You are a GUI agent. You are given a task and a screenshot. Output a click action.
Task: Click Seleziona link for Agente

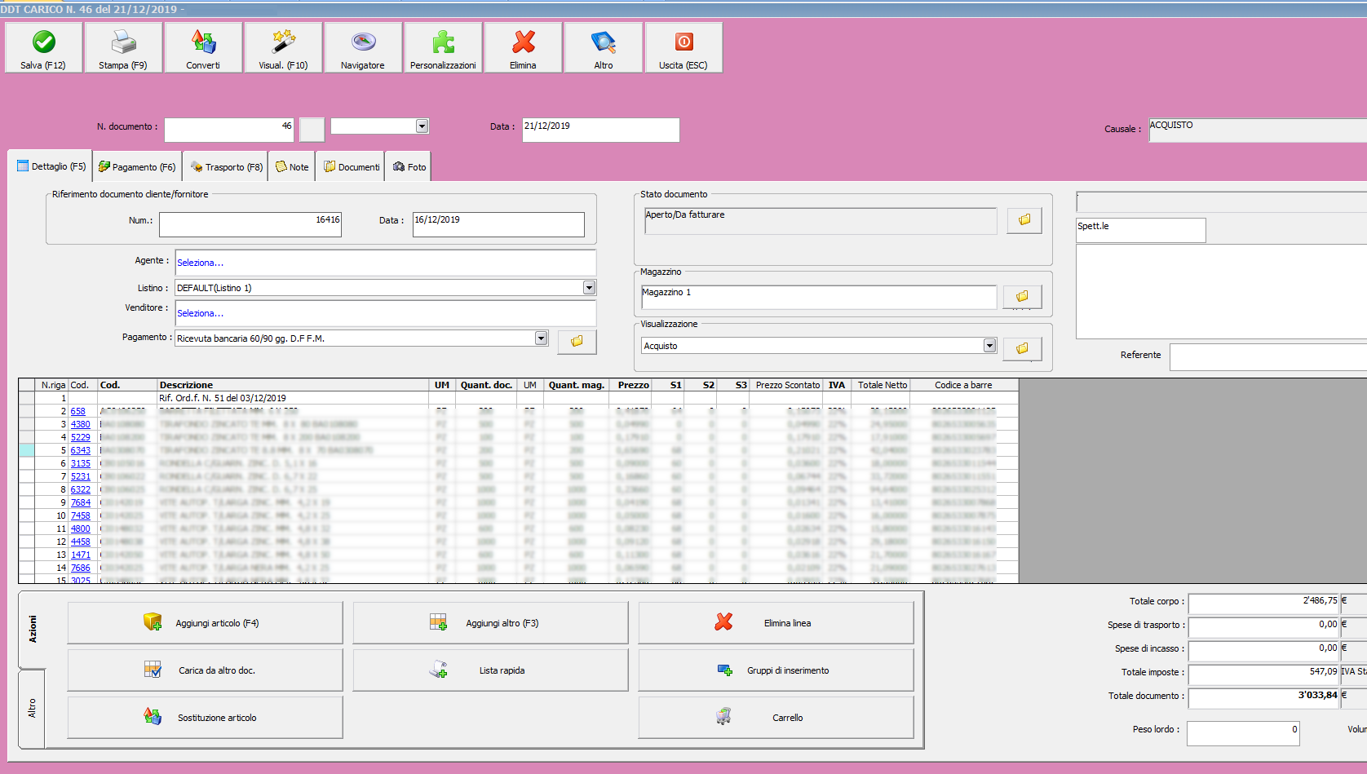201,263
